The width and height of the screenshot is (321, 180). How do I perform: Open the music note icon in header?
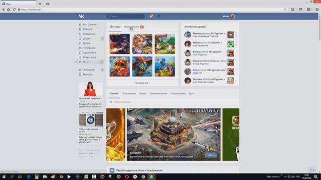[x=159, y=16]
